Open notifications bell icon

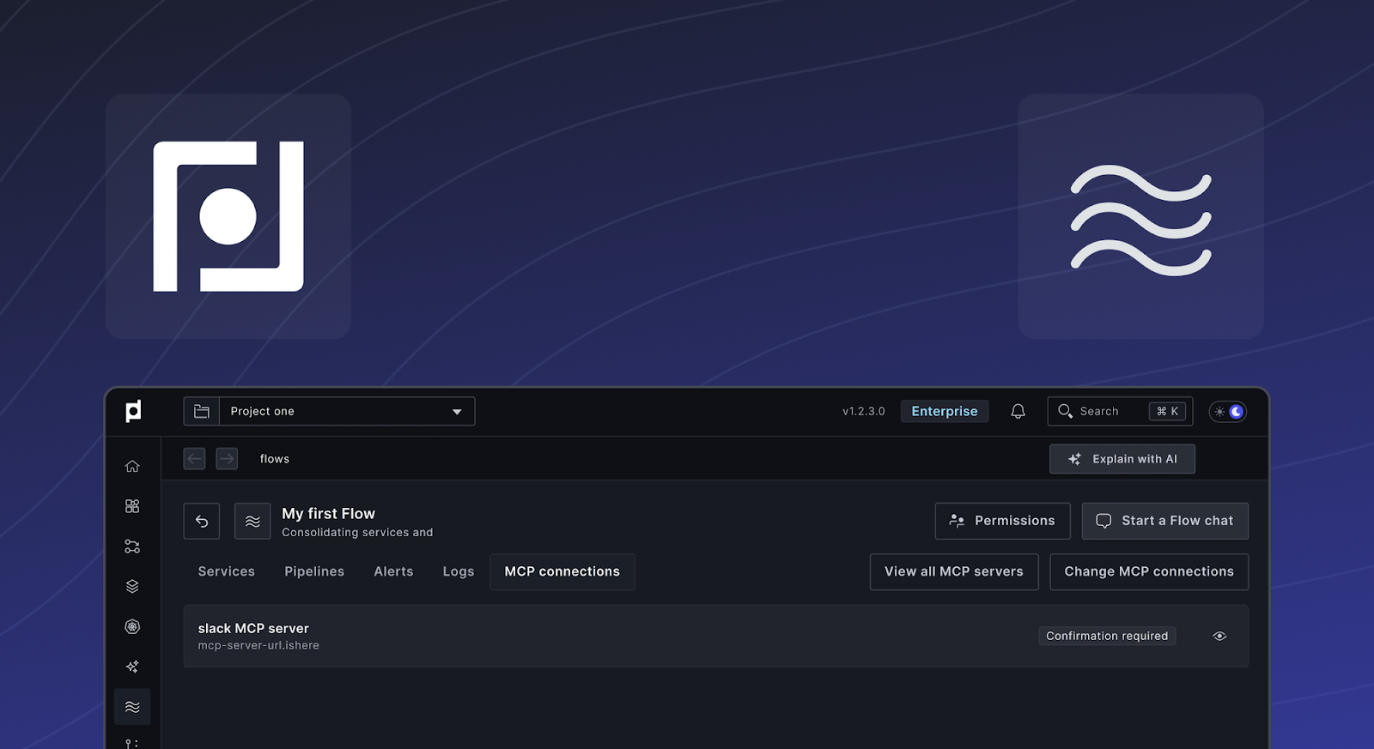1018,412
